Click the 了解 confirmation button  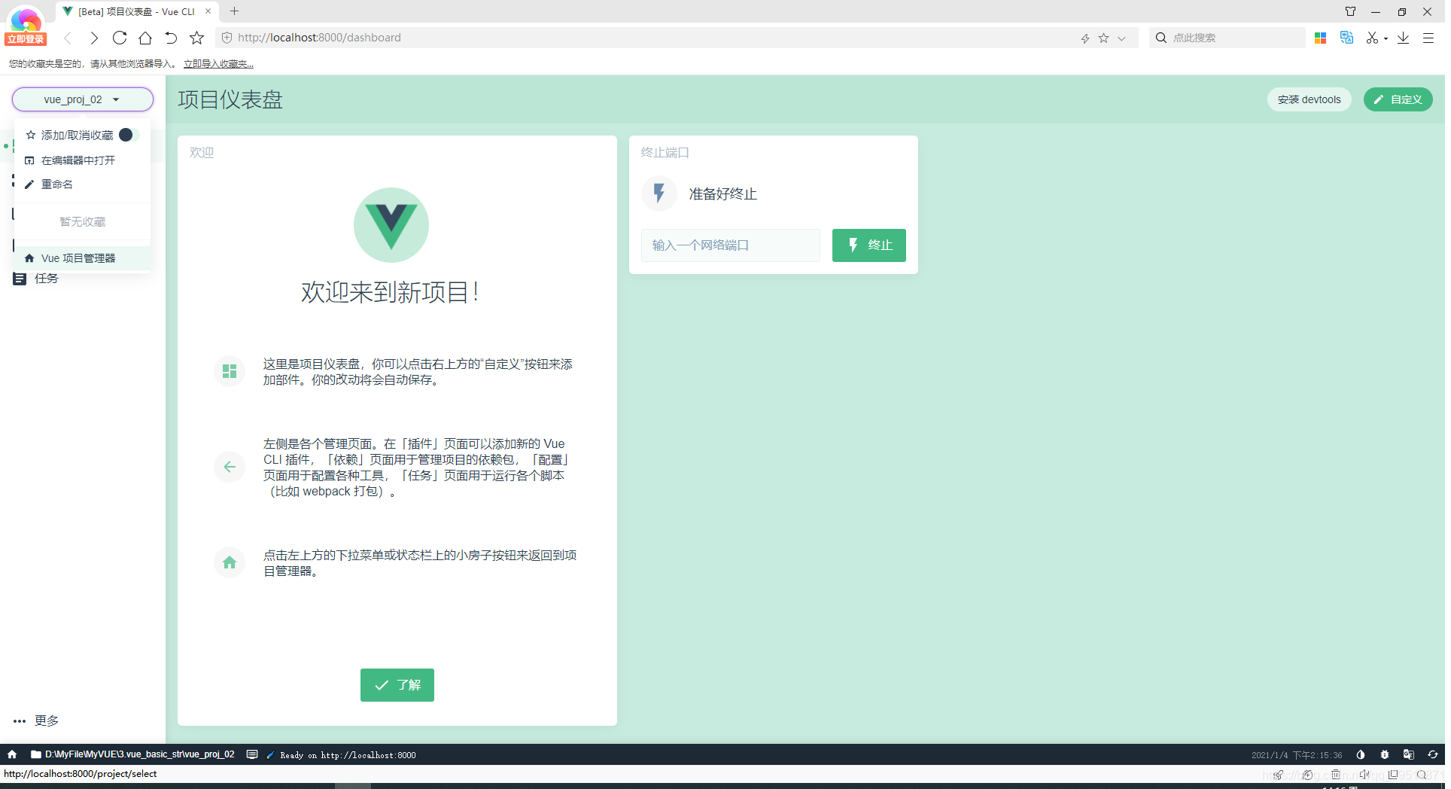tap(397, 684)
